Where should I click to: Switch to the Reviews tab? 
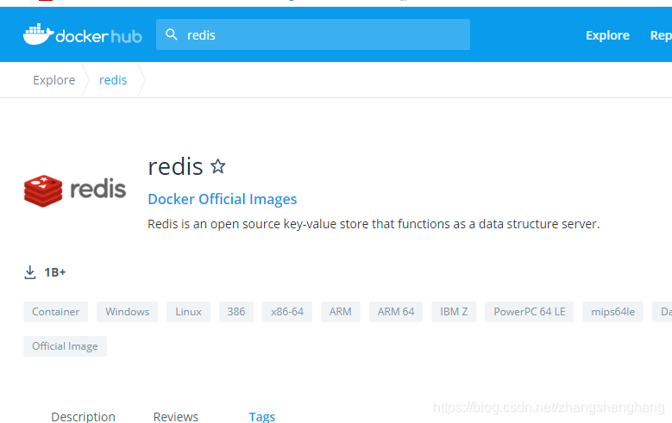tap(176, 417)
